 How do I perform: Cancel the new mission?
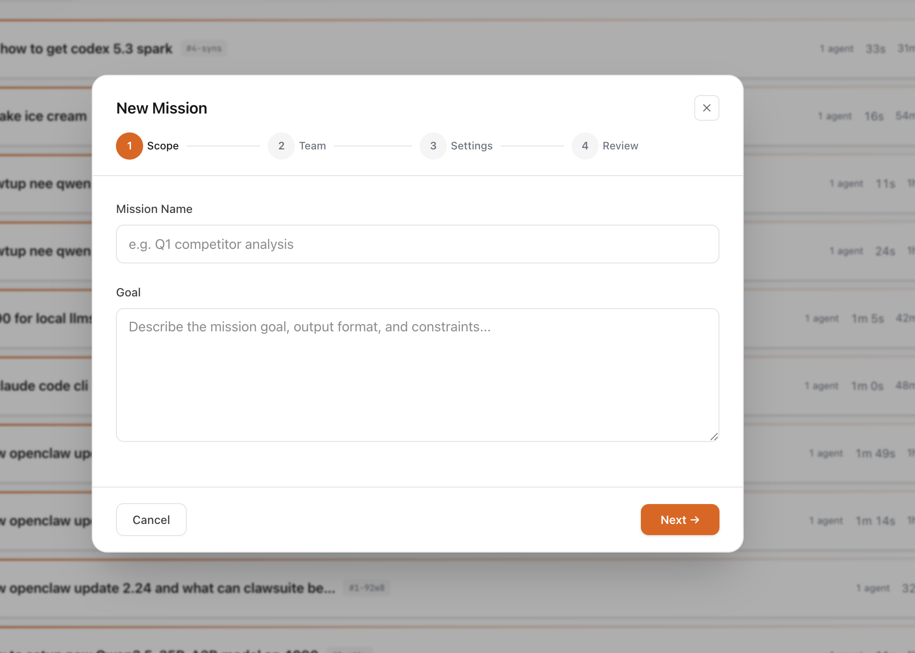point(151,520)
